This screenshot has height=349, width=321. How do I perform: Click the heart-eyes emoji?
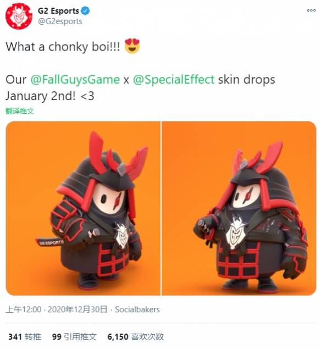pos(132,46)
